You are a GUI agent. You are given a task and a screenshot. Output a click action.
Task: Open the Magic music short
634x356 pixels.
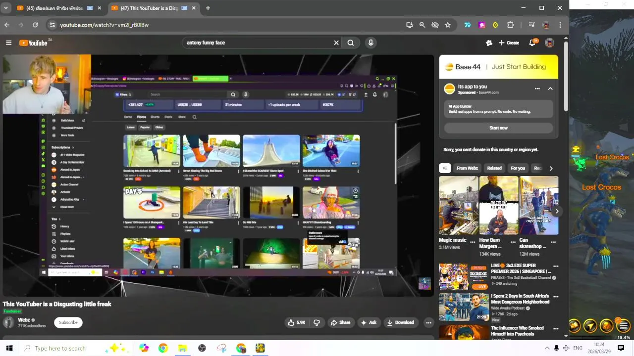point(459,205)
